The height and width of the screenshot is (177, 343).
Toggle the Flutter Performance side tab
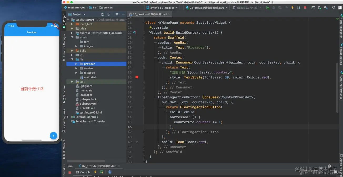click(x=341, y=85)
